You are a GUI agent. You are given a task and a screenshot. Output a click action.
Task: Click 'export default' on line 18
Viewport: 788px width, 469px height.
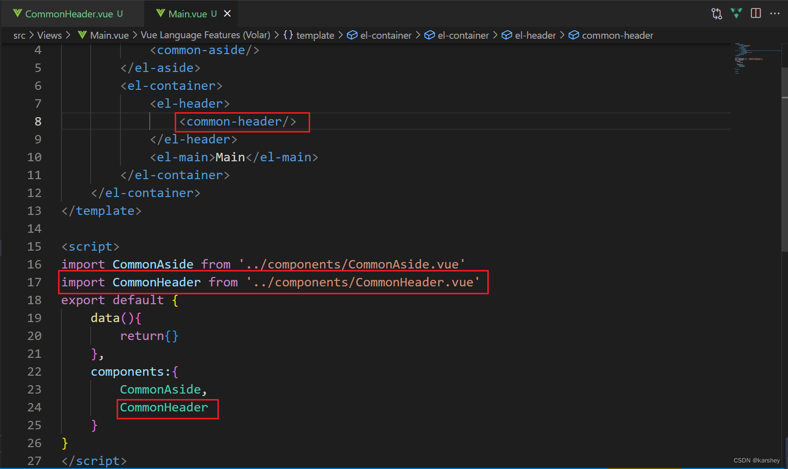[113, 300]
